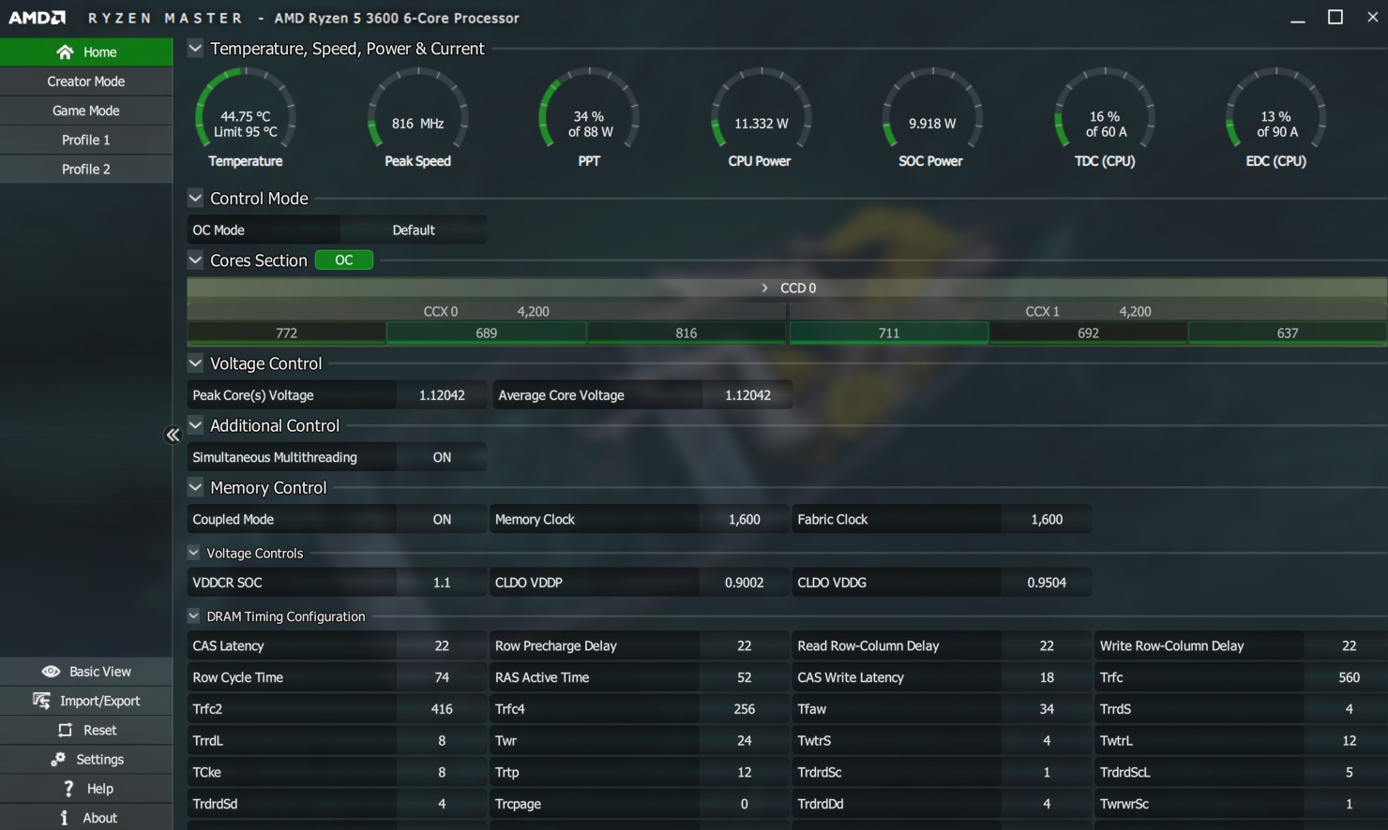Click Peak Core(s) Voltage value 1.12042
The height and width of the screenshot is (830, 1388).
click(442, 395)
